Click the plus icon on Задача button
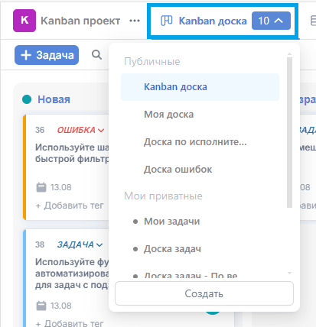 26,55
